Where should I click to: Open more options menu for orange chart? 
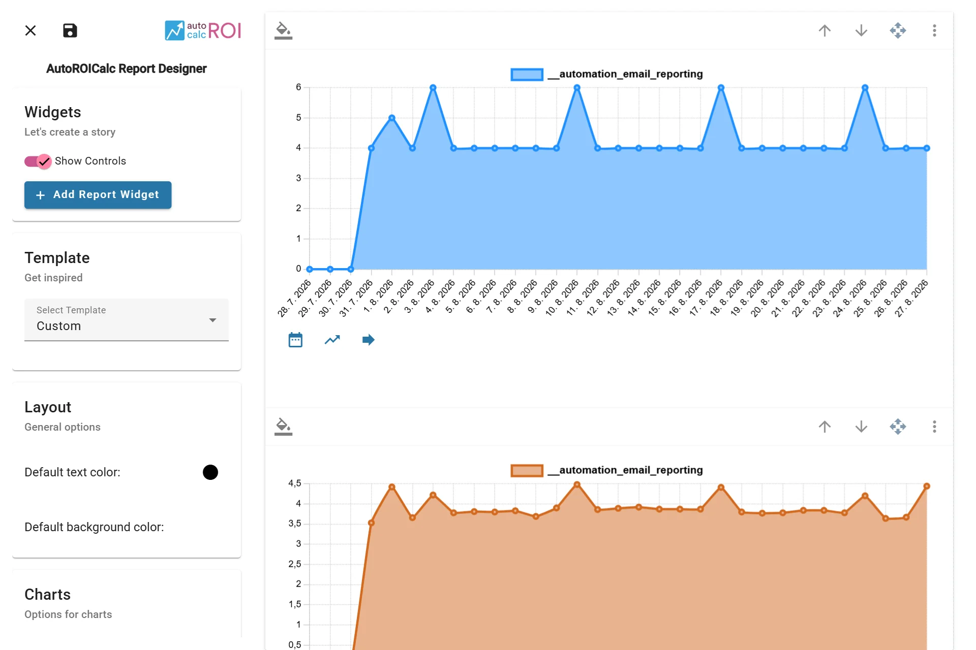(x=934, y=427)
